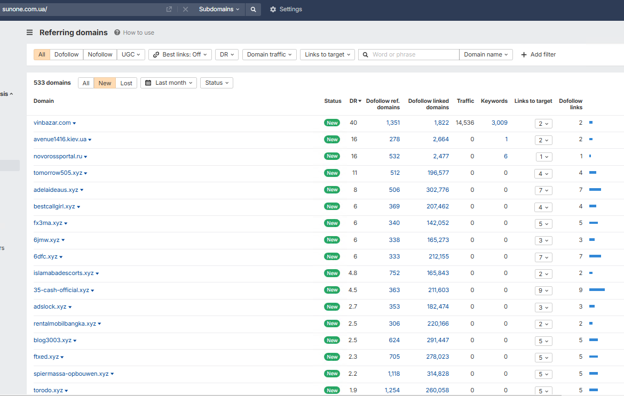Click the open-in-new-tab icon by URL
Viewport: 624px width, 396px height.
169,9
